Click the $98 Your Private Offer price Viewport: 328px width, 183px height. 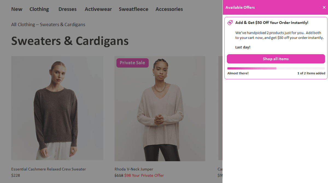144,175
